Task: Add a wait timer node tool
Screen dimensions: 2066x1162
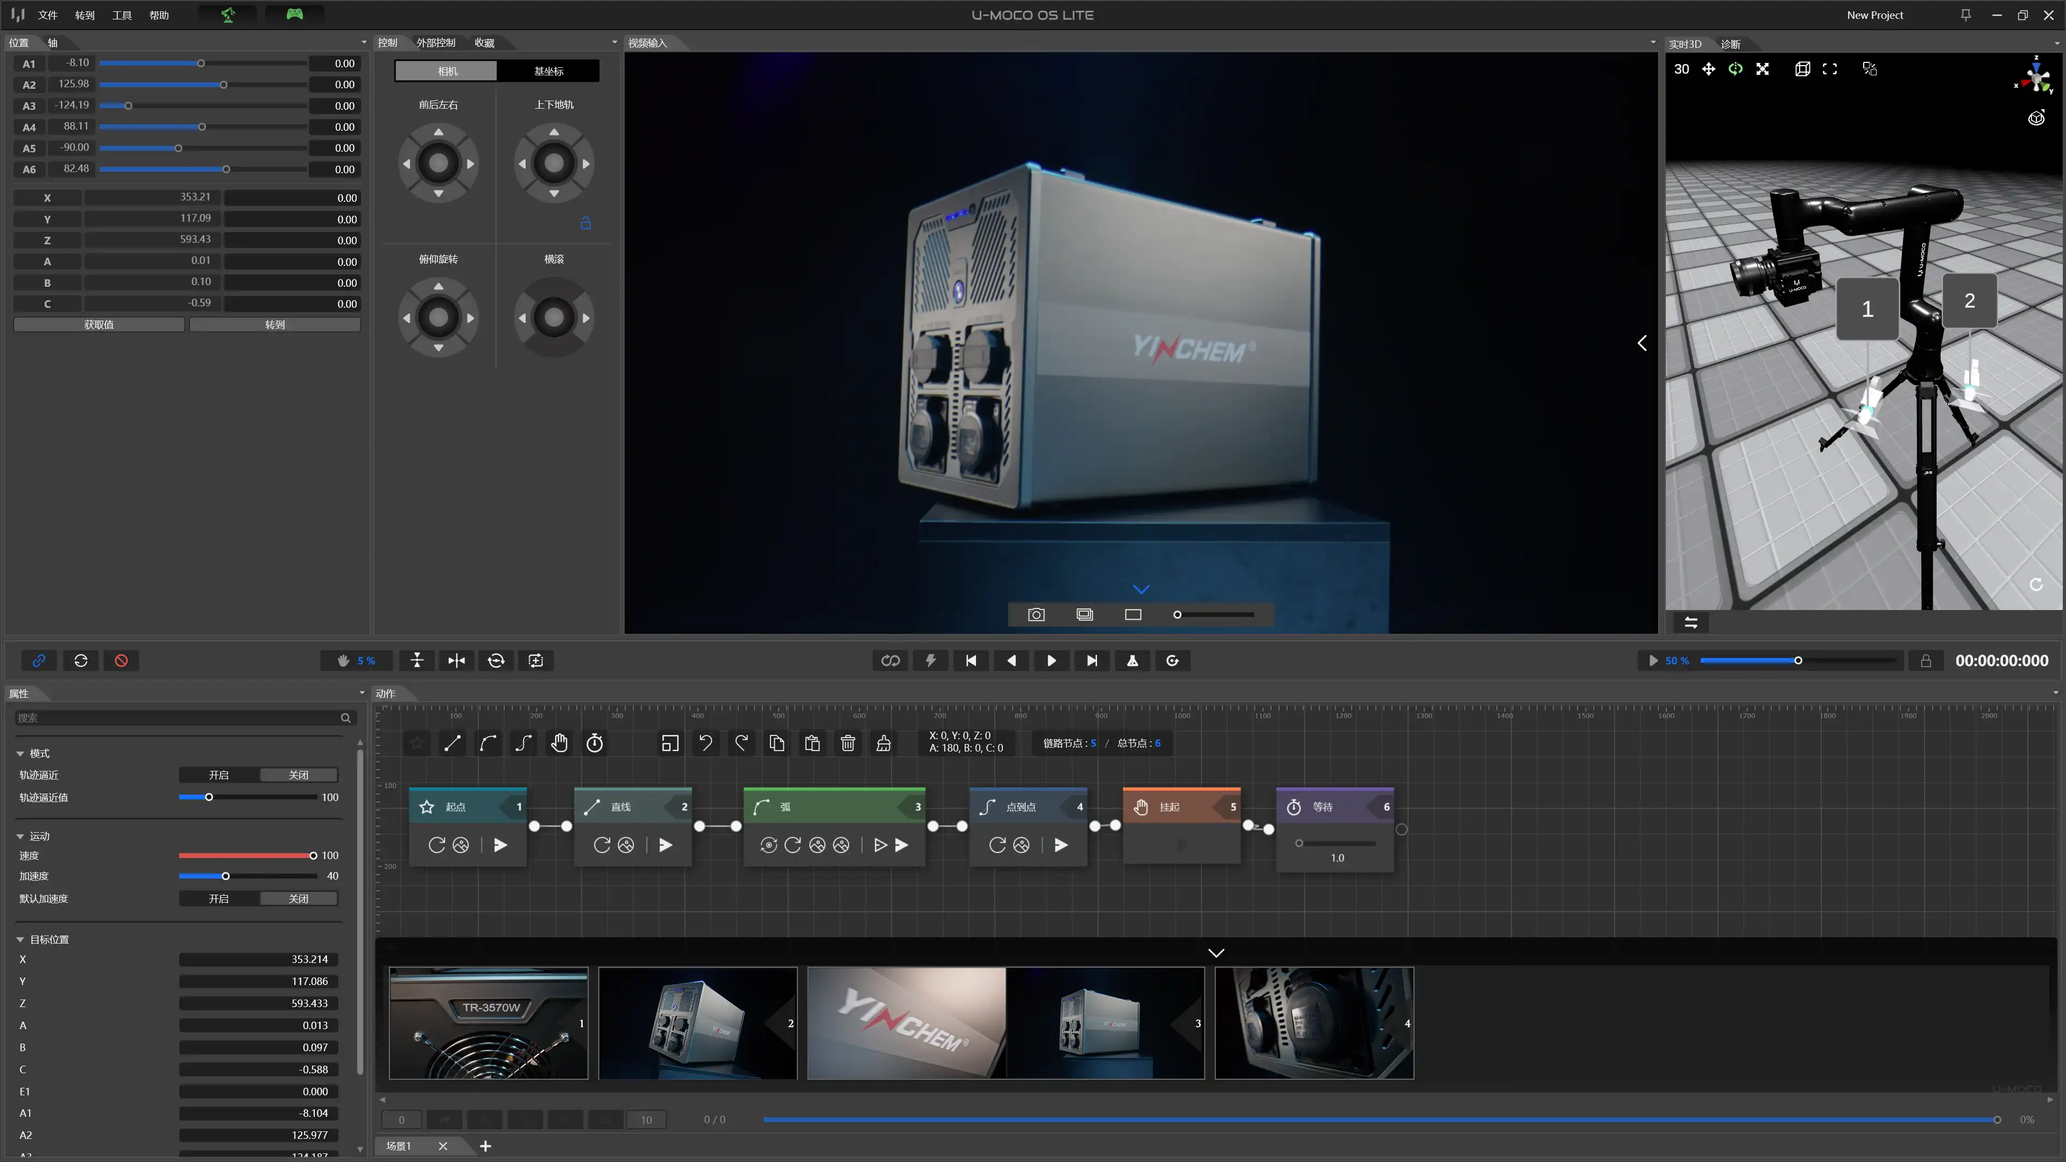Action: click(595, 743)
